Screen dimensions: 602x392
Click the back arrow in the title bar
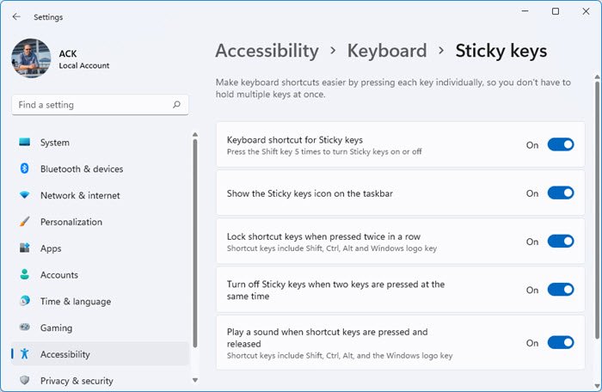[16, 16]
